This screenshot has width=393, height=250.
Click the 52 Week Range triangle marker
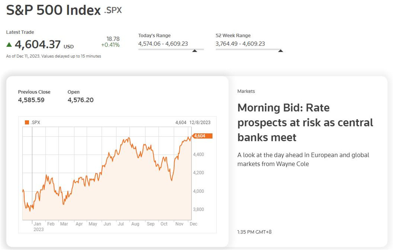point(280,51)
